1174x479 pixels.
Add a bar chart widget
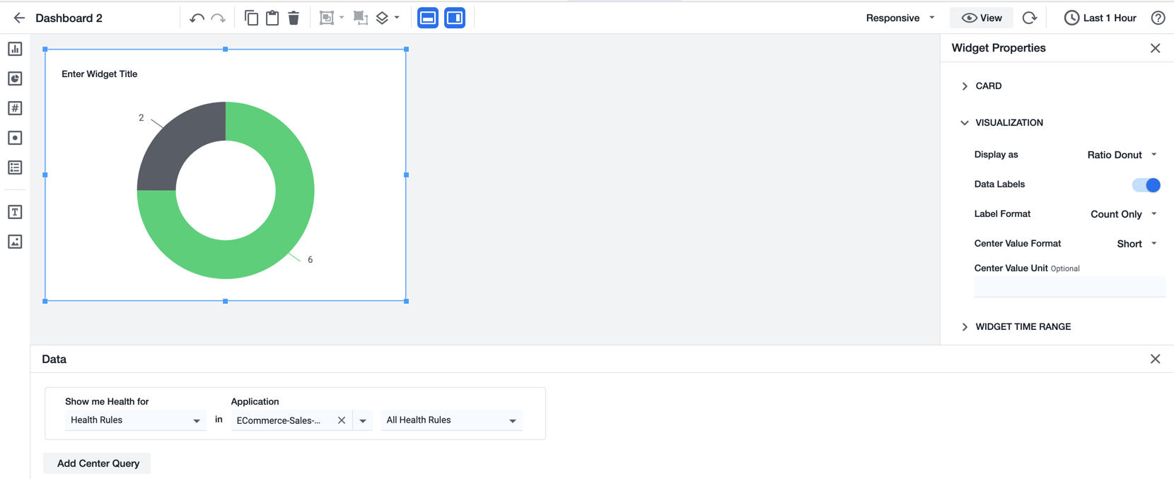[15, 49]
